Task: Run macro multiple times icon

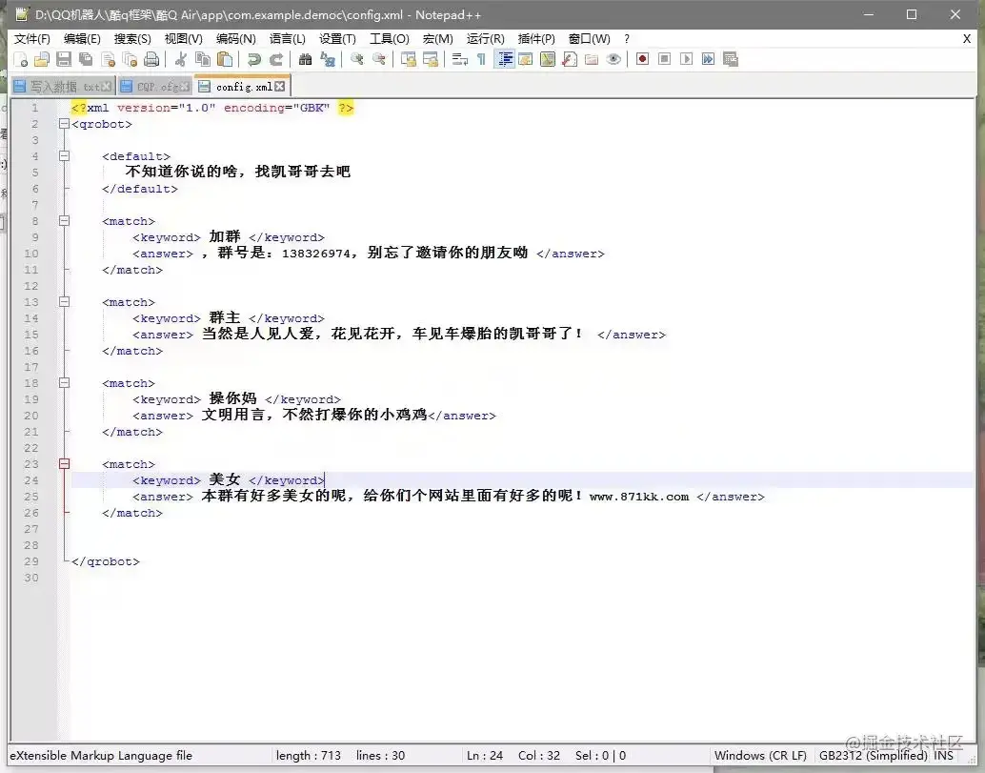Action: [708, 59]
